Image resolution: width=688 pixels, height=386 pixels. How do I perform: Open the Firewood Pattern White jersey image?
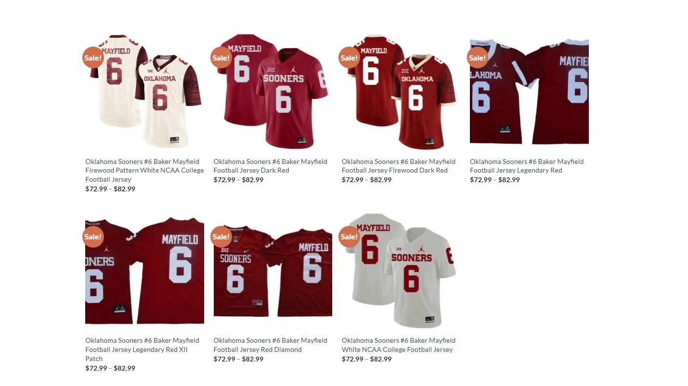(x=145, y=91)
